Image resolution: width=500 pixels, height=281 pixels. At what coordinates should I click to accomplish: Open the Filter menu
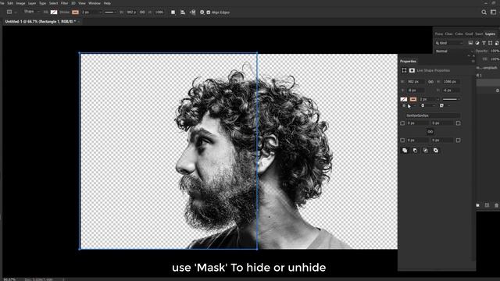pyautogui.click(x=64, y=3)
